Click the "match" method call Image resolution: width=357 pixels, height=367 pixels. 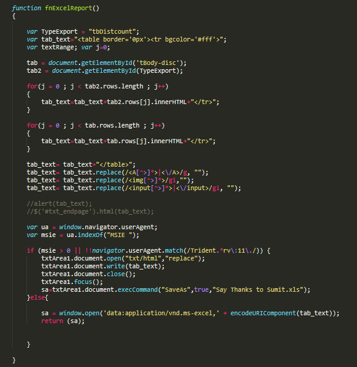click(x=174, y=251)
